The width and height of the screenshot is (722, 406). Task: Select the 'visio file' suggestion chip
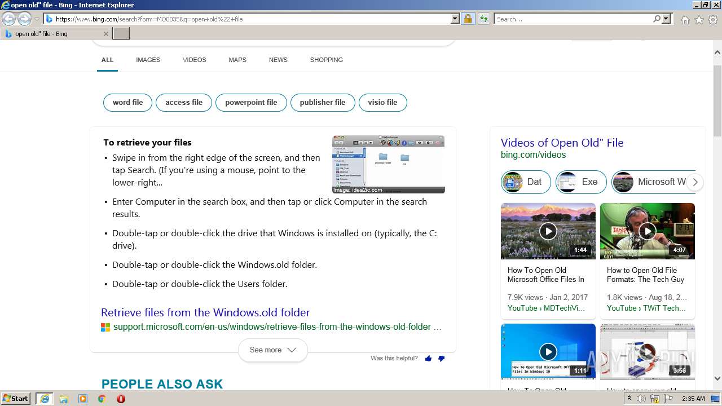382,103
